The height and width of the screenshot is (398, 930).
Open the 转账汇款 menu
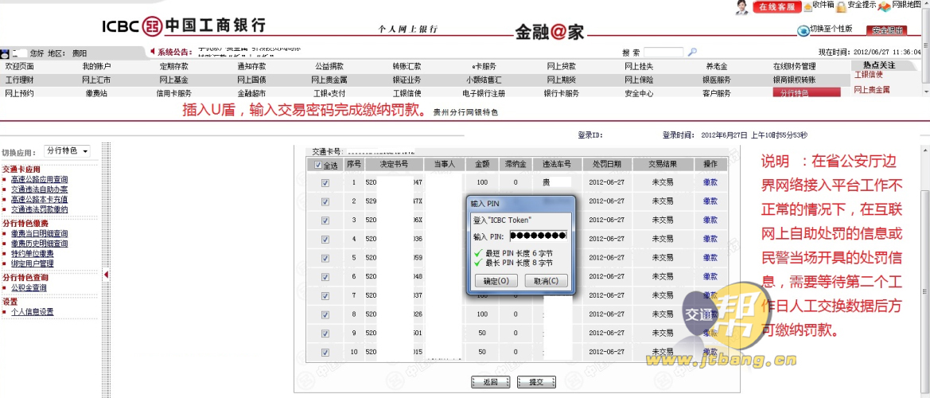pyautogui.click(x=407, y=66)
